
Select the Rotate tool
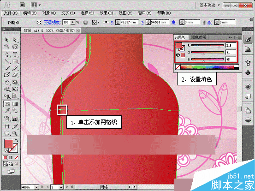7,83
